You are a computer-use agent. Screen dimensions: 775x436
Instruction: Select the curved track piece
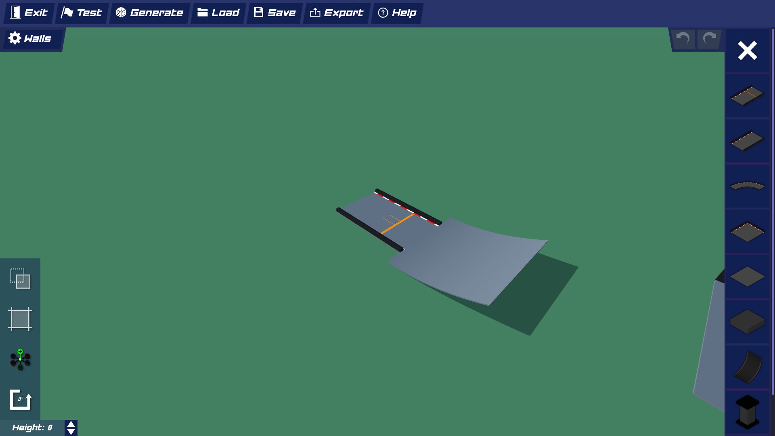pos(747,186)
